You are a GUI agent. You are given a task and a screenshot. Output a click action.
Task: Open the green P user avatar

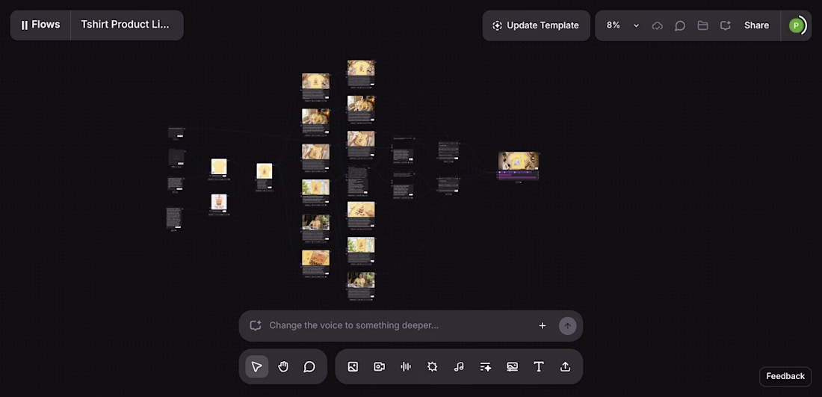click(797, 25)
